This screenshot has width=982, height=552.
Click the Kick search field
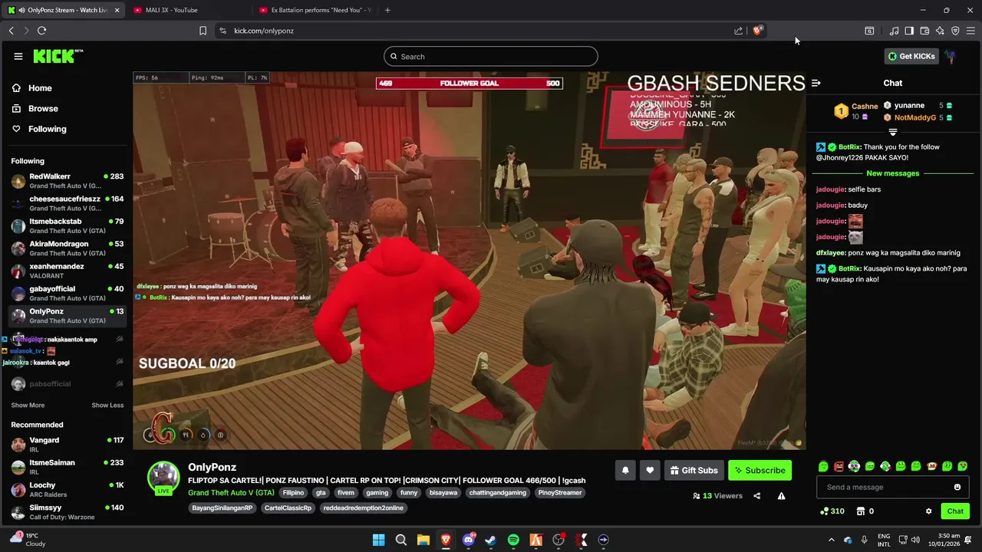[x=491, y=56]
